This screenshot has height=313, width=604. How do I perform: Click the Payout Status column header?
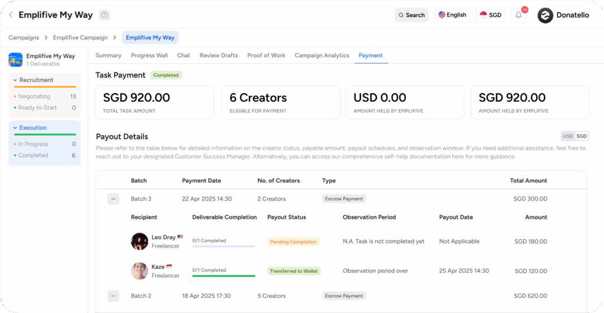(x=287, y=217)
